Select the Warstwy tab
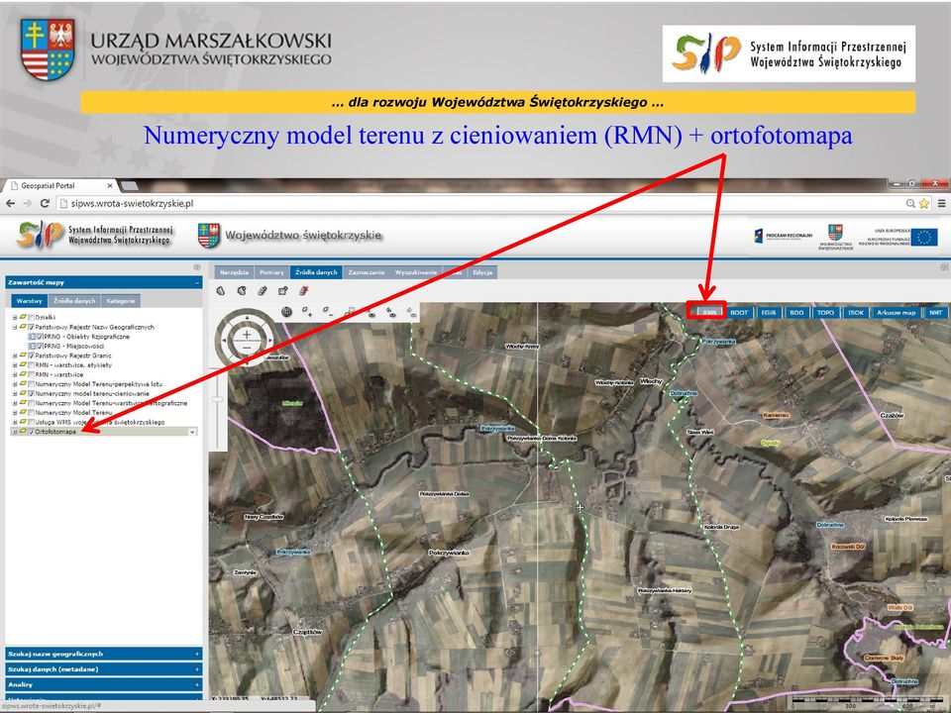Viewport: 951px width, 713px height. click(29, 301)
